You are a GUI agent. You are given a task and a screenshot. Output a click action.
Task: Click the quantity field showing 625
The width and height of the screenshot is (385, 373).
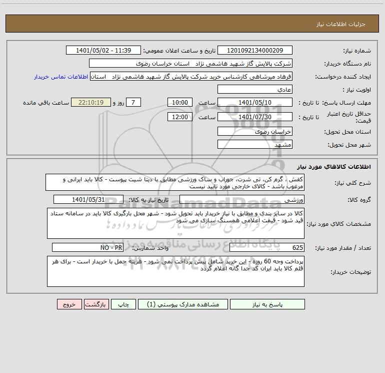(267, 248)
